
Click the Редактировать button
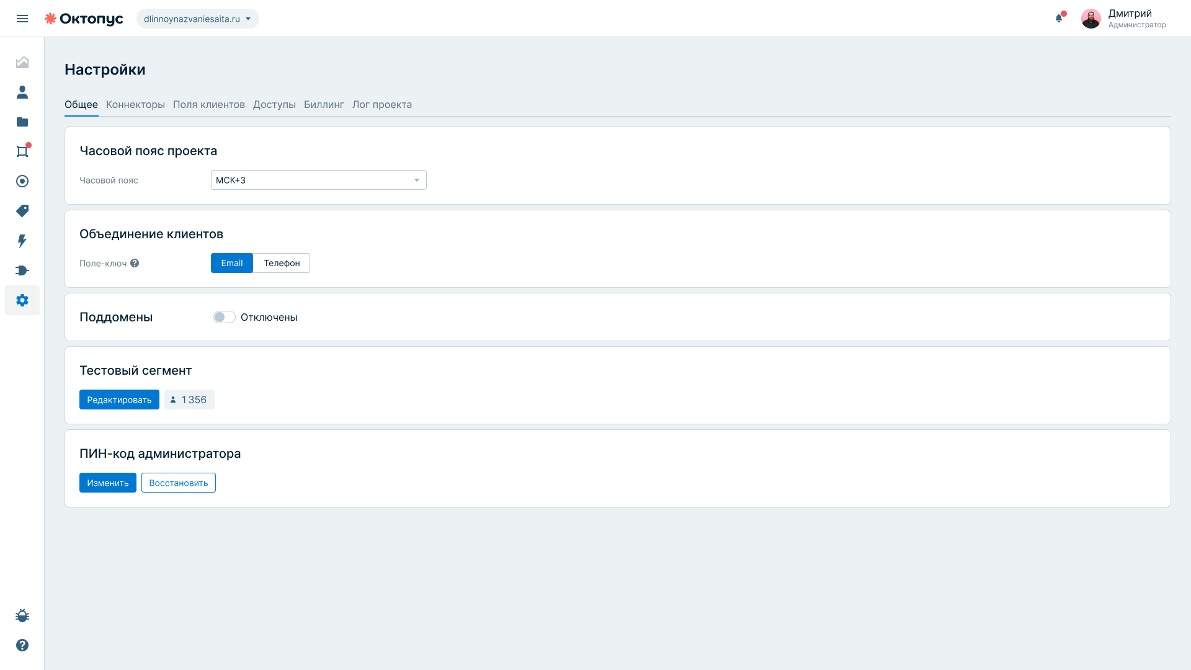119,400
